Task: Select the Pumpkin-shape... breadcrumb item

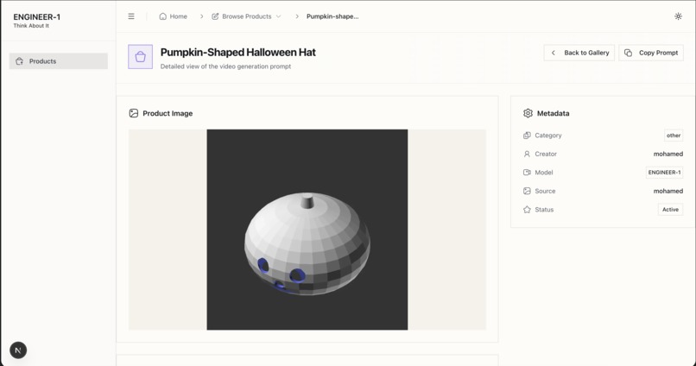Action: pyautogui.click(x=332, y=16)
